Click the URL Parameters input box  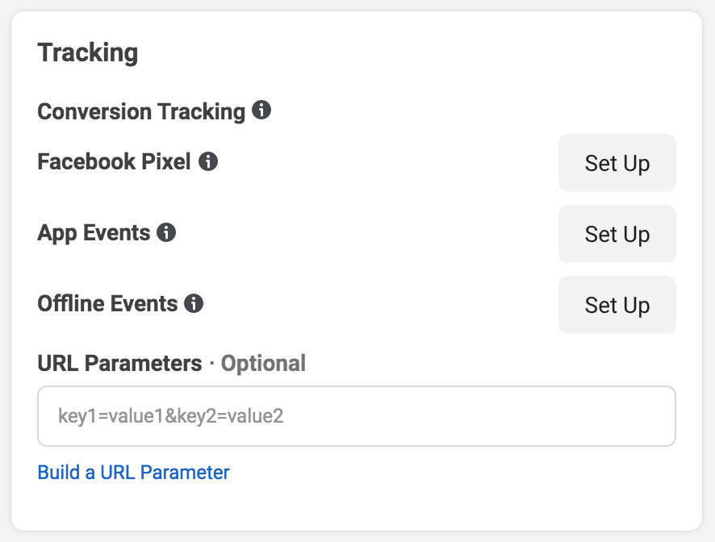(x=356, y=416)
